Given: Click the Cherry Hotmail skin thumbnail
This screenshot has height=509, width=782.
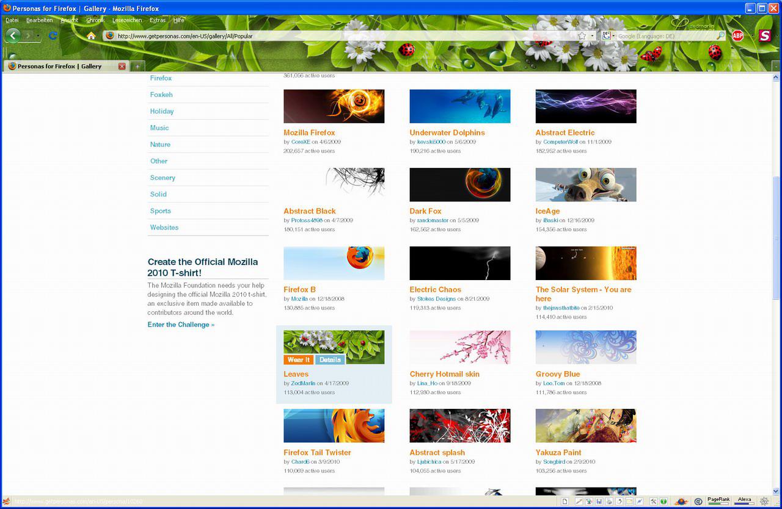Looking at the screenshot, I should pyautogui.click(x=460, y=347).
